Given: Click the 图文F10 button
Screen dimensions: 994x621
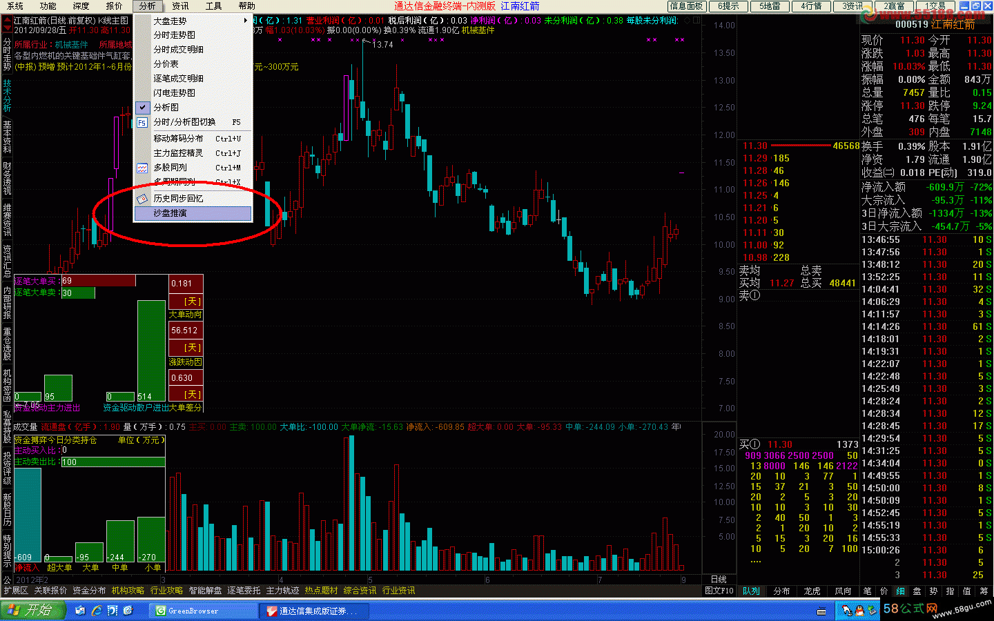Looking at the screenshot, I should 719,591.
